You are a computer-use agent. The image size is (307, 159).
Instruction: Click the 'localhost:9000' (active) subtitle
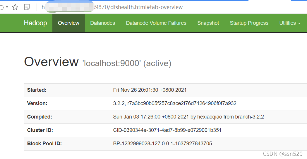point(127,63)
